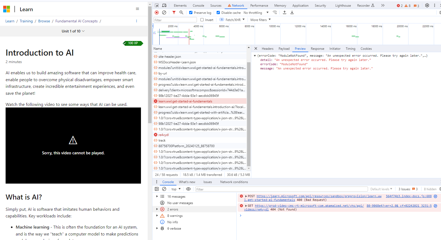441x240 pixels.
Task: Open DevTools settings gear
Action: point(427,5)
